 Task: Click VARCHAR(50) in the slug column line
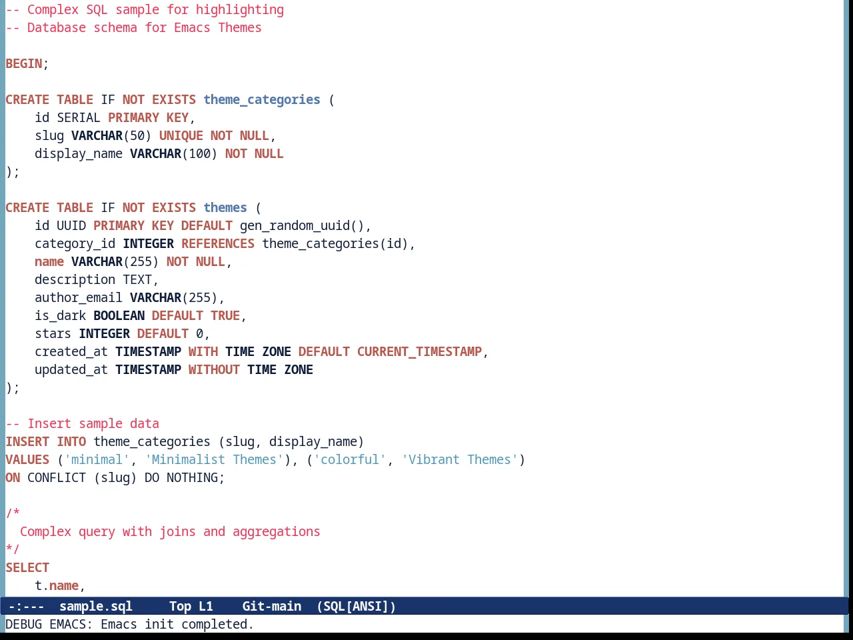[111, 135]
